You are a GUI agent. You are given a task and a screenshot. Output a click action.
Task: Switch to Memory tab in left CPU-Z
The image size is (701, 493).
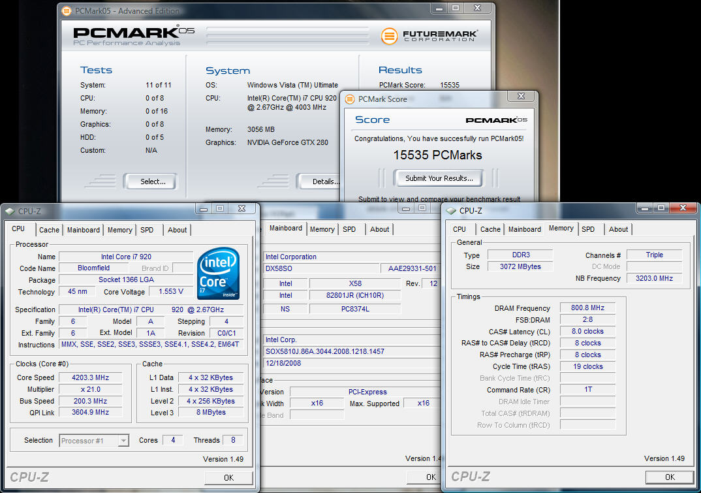120,230
